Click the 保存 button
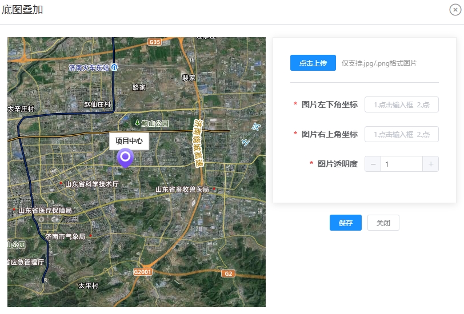Viewport: 464px width, 314px height. coord(345,223)
